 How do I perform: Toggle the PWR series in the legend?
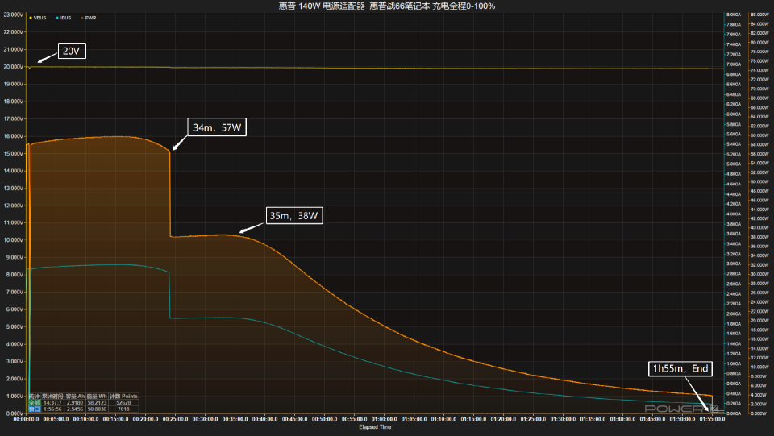(x=89, y=18)
